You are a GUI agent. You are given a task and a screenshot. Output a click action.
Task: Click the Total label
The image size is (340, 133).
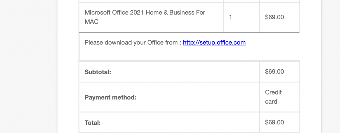(92, 123)
